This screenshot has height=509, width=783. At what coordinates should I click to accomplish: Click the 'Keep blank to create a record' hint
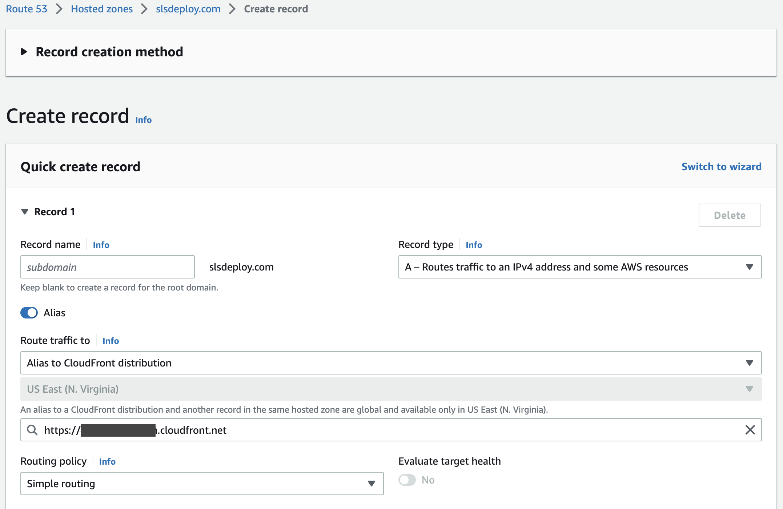pos(119,287)
